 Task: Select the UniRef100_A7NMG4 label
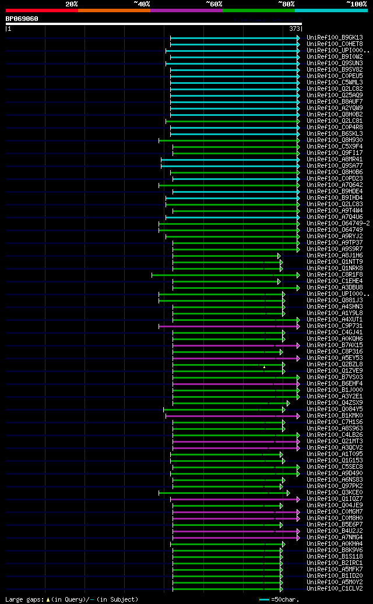coord(335,538)
